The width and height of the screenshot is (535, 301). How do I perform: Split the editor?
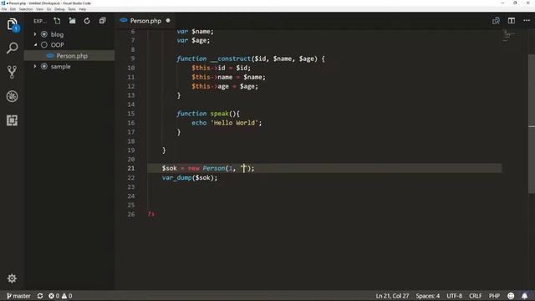click(511, 21)
